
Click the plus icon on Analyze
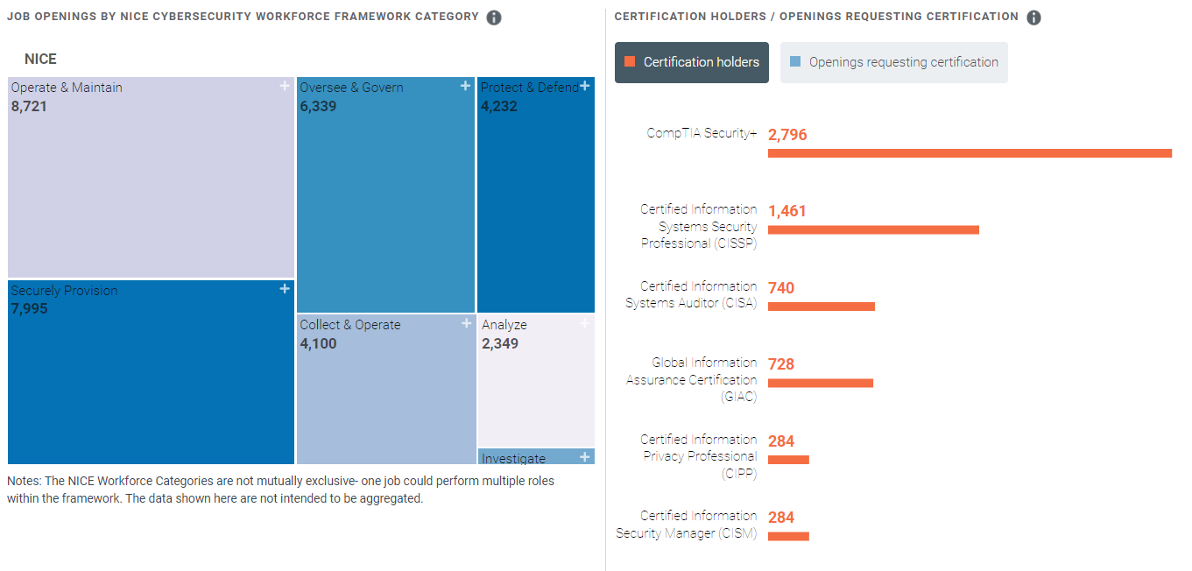coord(585,323)
